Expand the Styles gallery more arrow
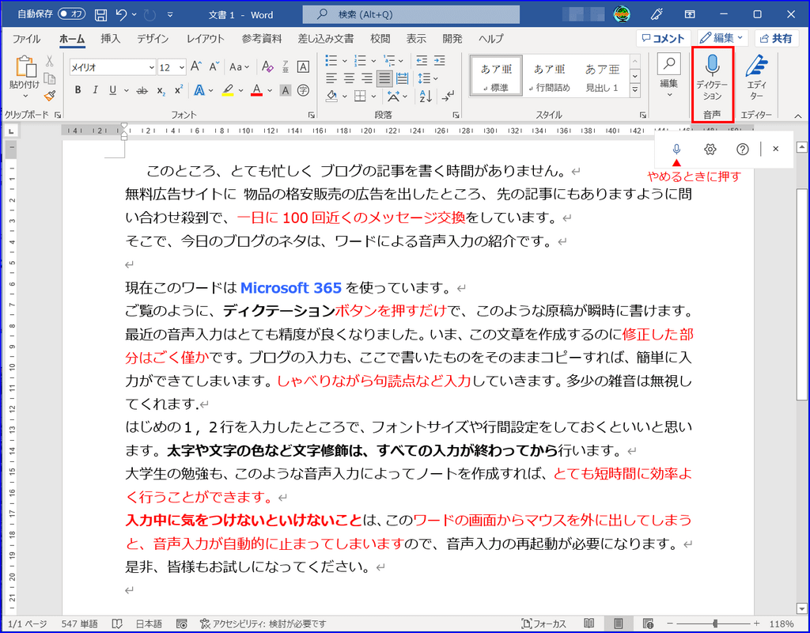The width and height of the screenshot is (810, 633). pyautogui.click(x=634, y=91)
